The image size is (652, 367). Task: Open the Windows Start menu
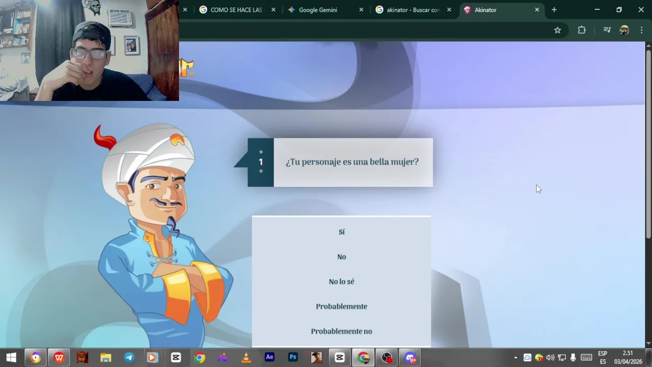coord(11,358)
